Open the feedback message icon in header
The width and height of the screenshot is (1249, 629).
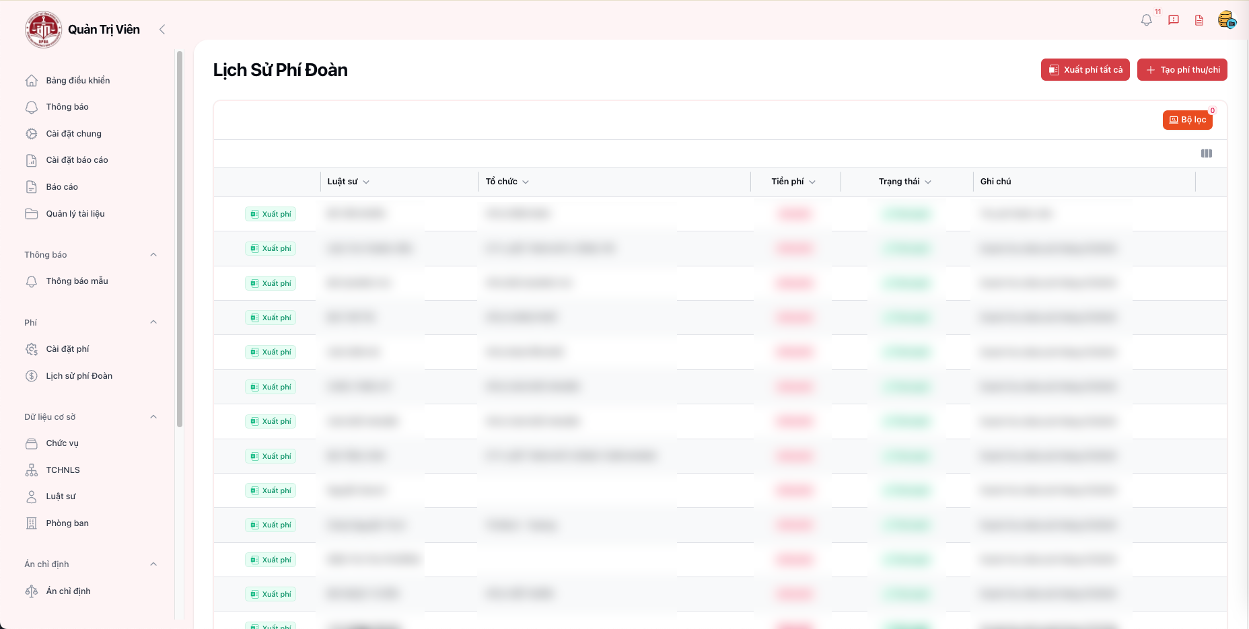click(x=1174, y=20)
